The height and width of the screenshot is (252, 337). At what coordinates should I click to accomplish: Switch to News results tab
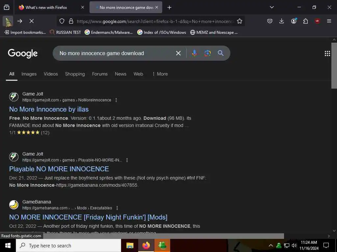pyautogui.click(x=120, y=74)
